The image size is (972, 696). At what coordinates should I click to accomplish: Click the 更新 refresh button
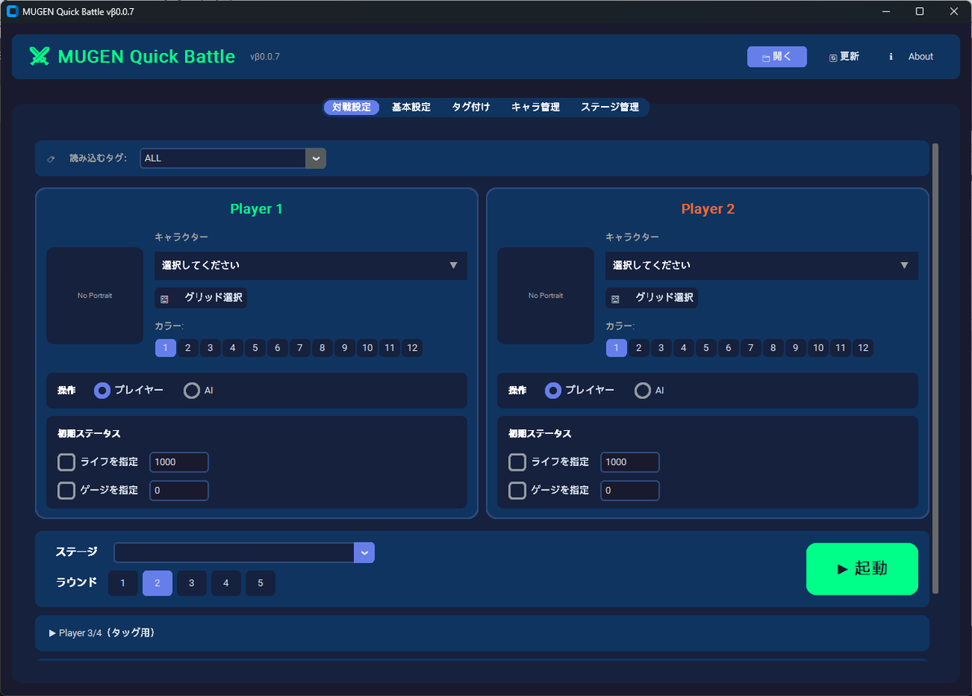844,56
